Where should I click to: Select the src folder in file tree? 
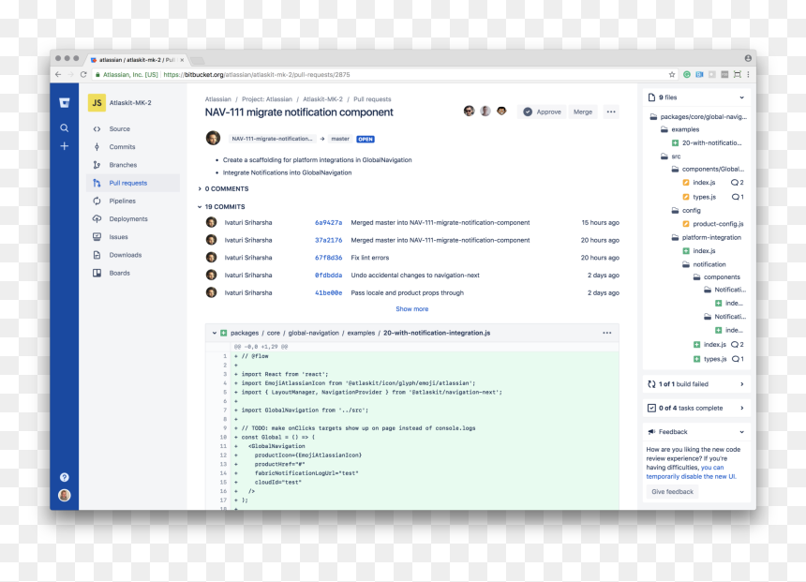click(x=671, y=157)
